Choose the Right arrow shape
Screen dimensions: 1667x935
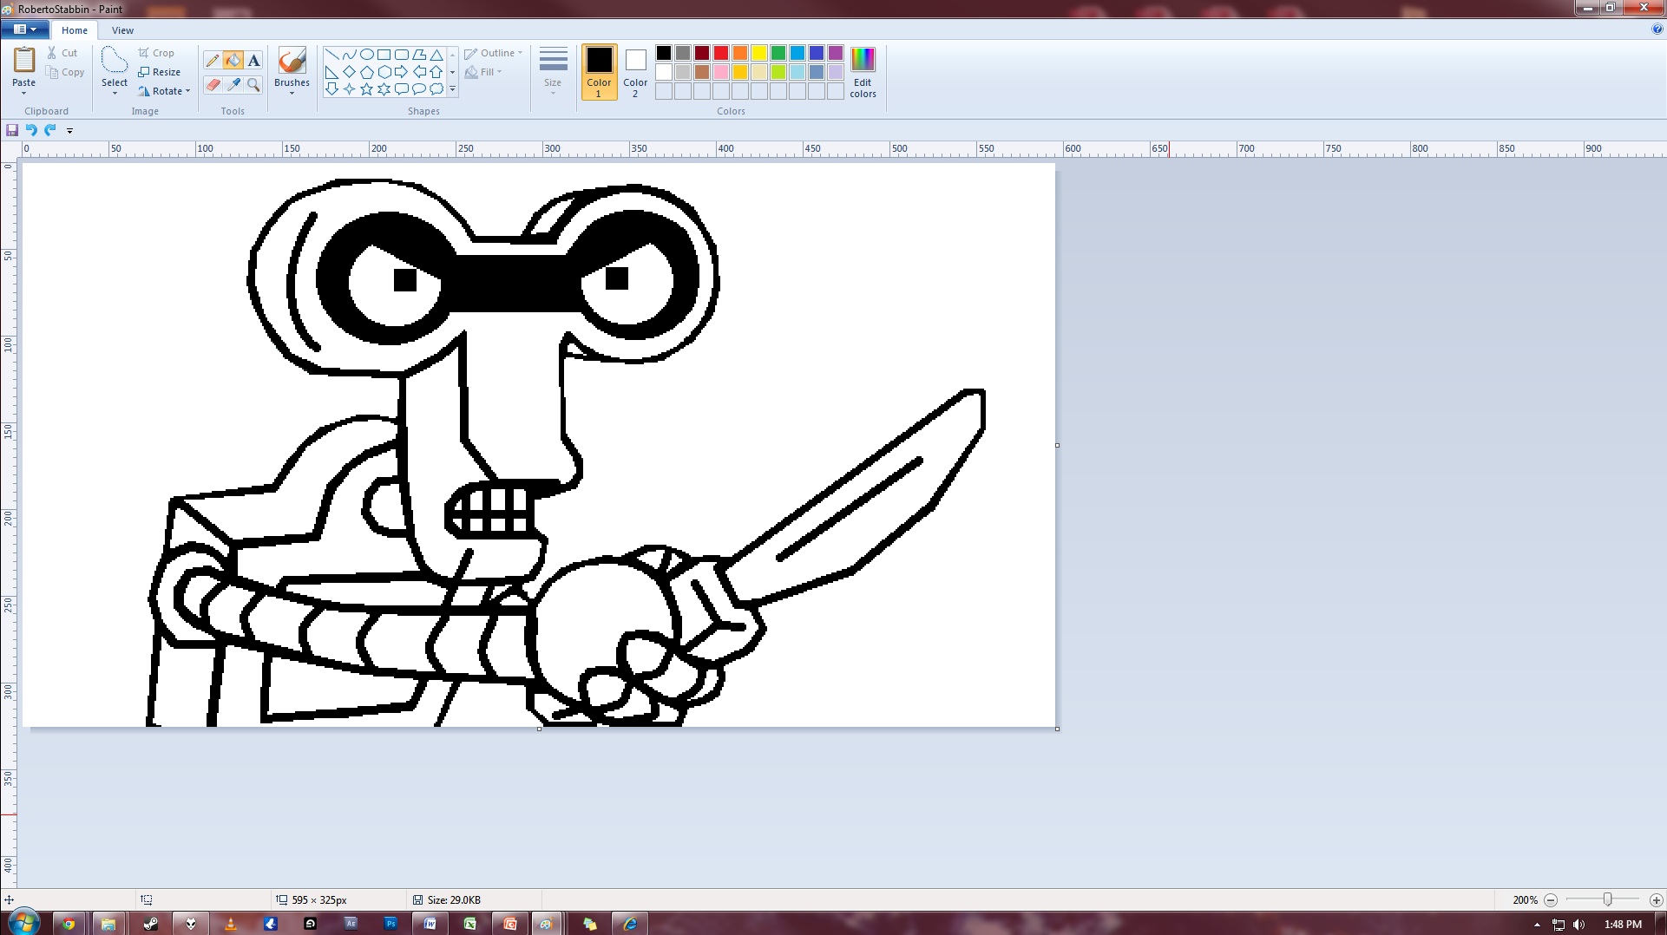click(x=401, y=71)
